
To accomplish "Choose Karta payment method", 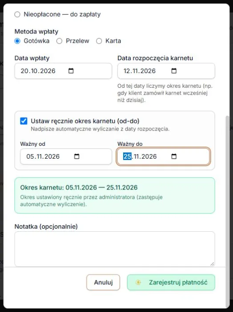I will (x=99, y=41).
